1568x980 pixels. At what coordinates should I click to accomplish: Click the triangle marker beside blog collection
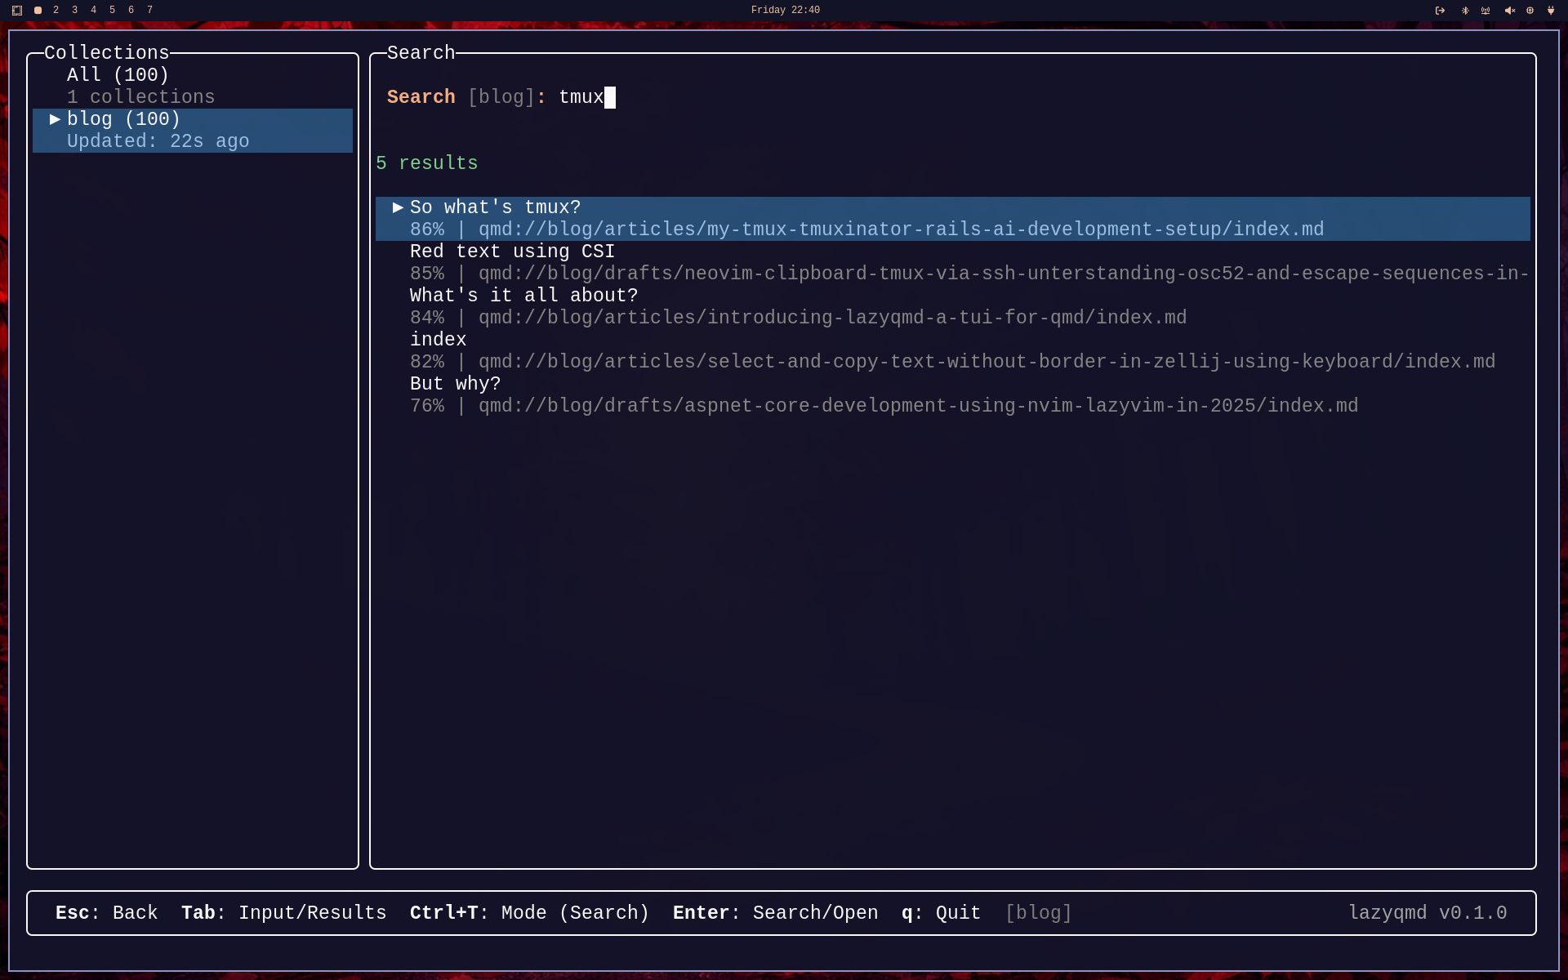pos(55,119)
